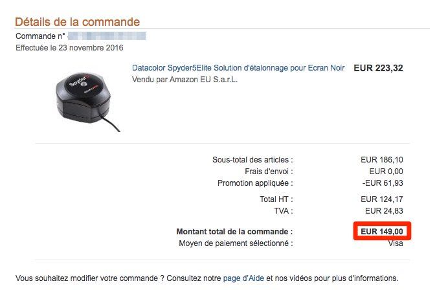Open the page d'Aide link
437x290 pixels.
click(243, 278)
